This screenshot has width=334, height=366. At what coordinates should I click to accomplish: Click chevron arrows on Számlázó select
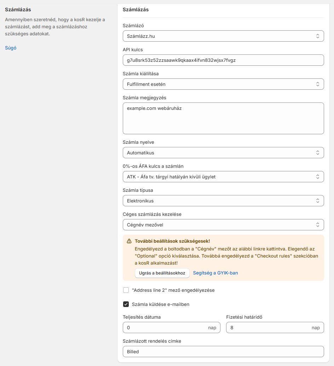(317, 36)
